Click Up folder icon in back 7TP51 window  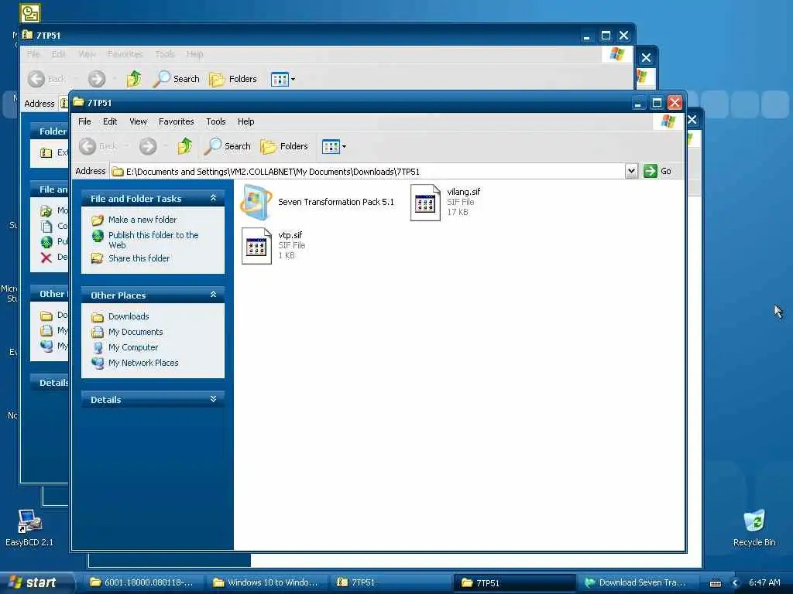coord(133,80)
